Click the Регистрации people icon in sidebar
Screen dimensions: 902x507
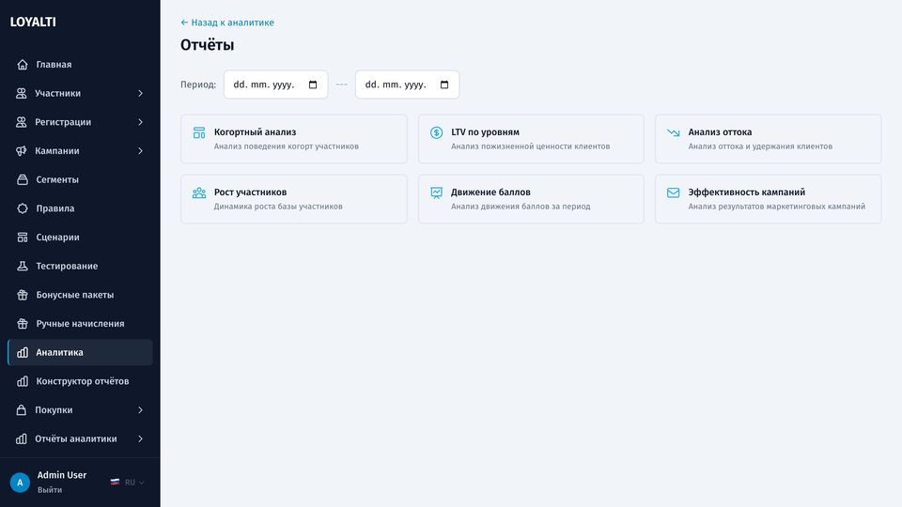click(22, 122)
